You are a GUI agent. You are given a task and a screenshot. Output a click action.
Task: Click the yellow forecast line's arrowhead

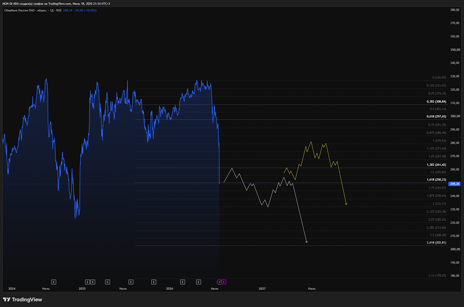pyautogui.click(x=346, y=203)
